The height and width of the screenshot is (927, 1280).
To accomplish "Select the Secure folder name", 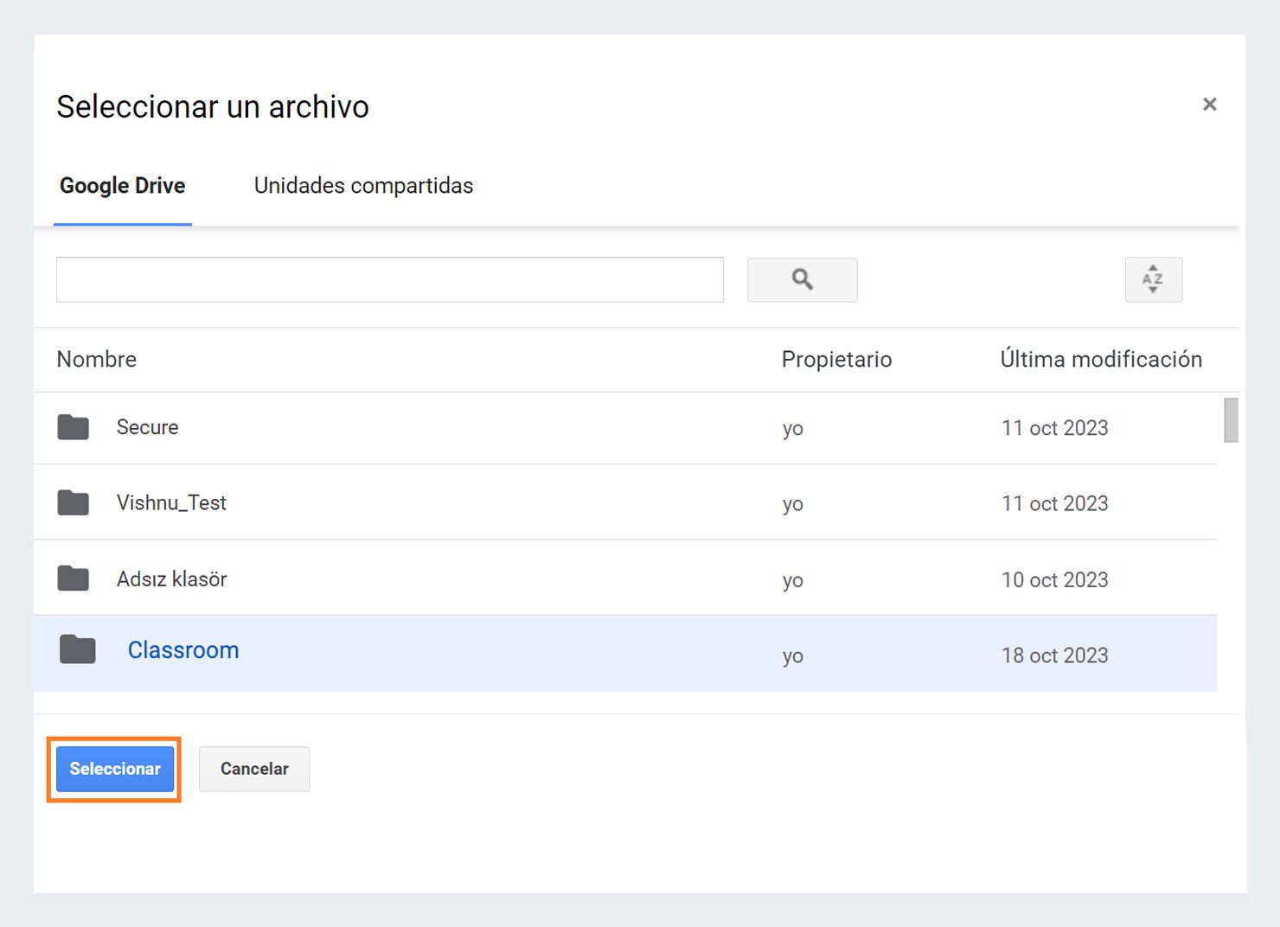I will coord(148,427).
